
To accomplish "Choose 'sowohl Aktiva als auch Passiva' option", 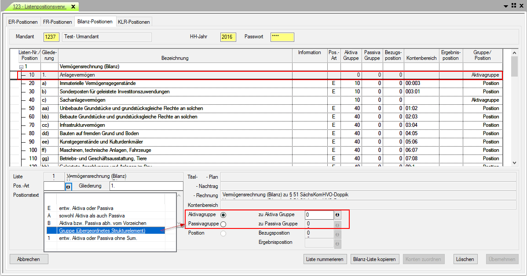I will (92, 216).
